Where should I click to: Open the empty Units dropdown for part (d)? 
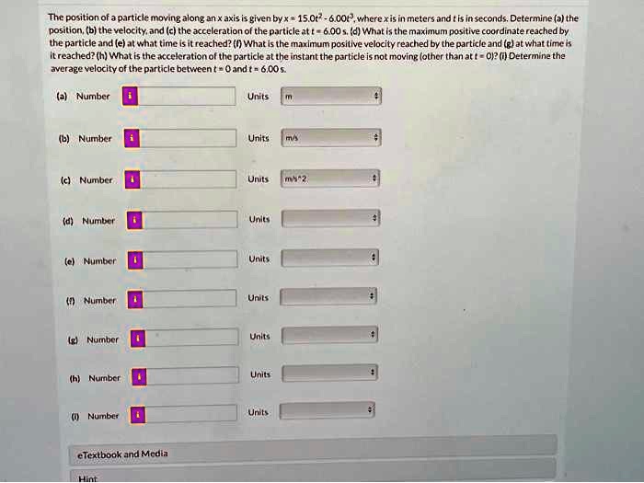pyautogui.click(x=330, y=219)
